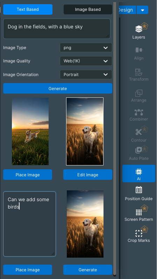Open the Design button dropdown arrow
This screenshot has height=279, width=157.
click(142, 10)
